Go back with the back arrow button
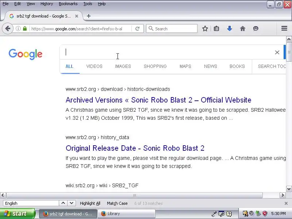The width and height of the screenshot is (292, 219). click(8, 29)
